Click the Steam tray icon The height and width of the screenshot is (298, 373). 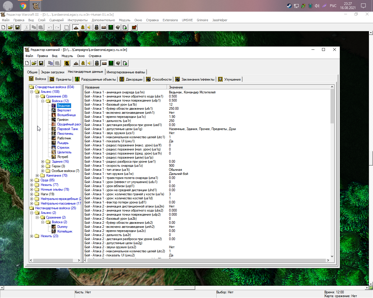(x=289, y=6)
